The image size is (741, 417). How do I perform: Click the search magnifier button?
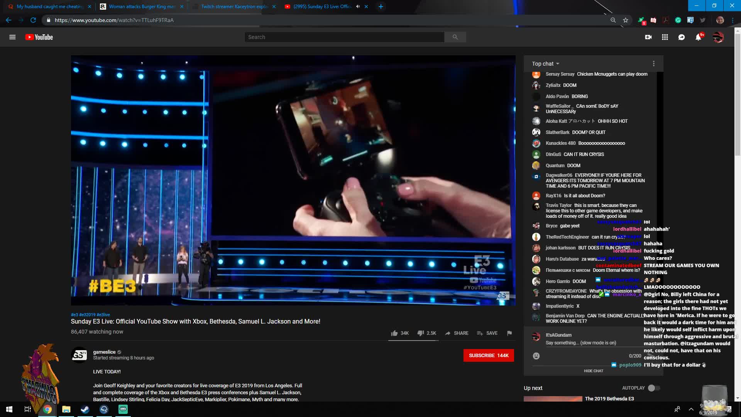click(455, 37)
